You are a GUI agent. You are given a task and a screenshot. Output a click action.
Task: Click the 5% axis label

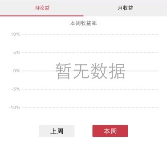click(x=16, y=53)
